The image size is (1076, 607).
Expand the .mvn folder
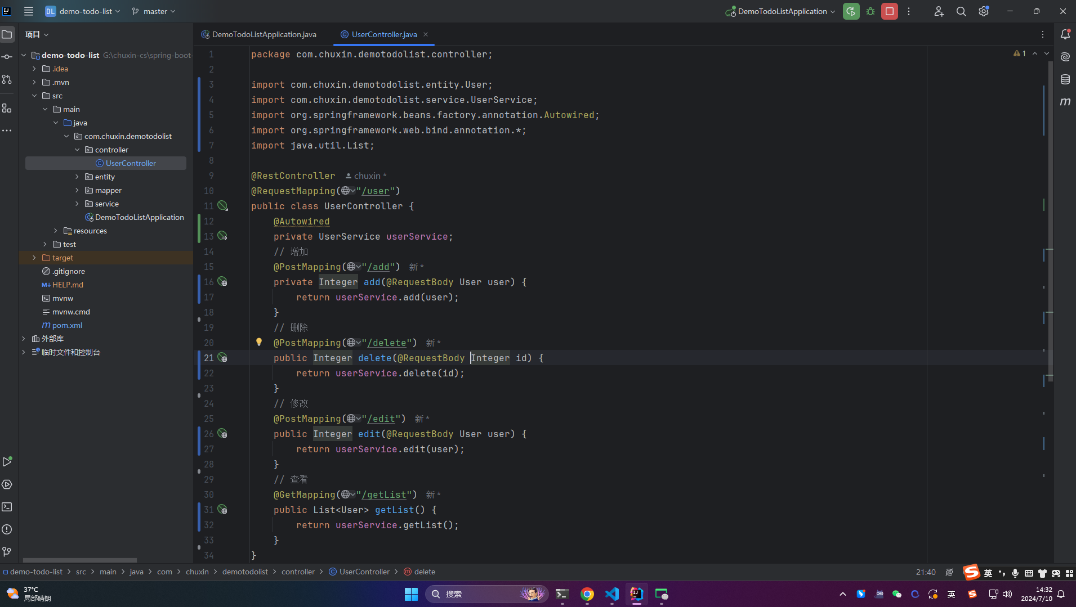tap(34, 82)
